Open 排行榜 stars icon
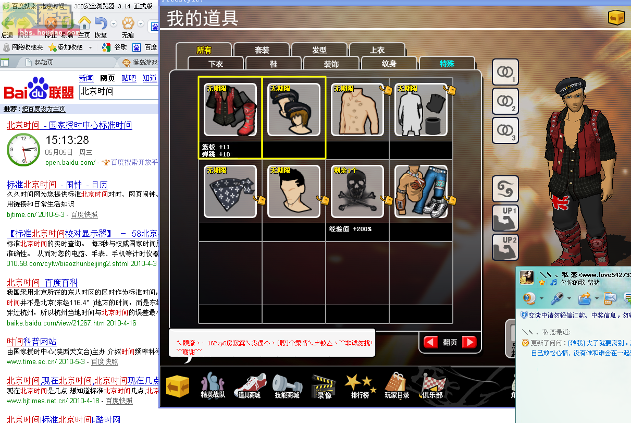 (360, 386)
